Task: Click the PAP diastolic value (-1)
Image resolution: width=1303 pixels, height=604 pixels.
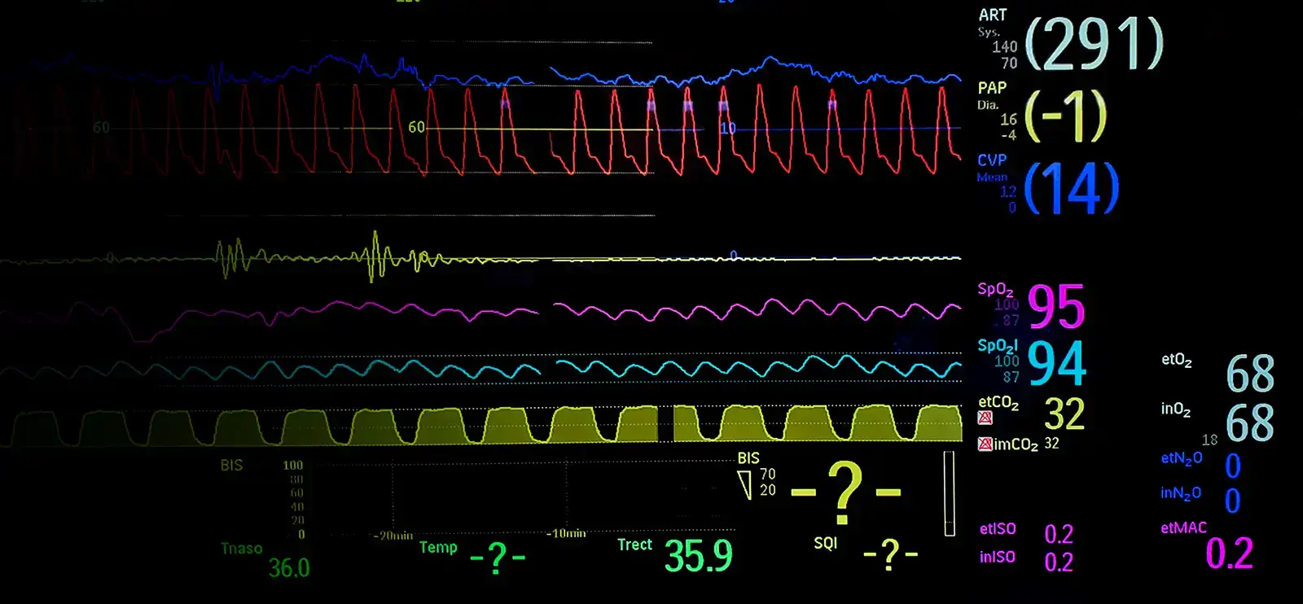Action: coord(1066,116)
